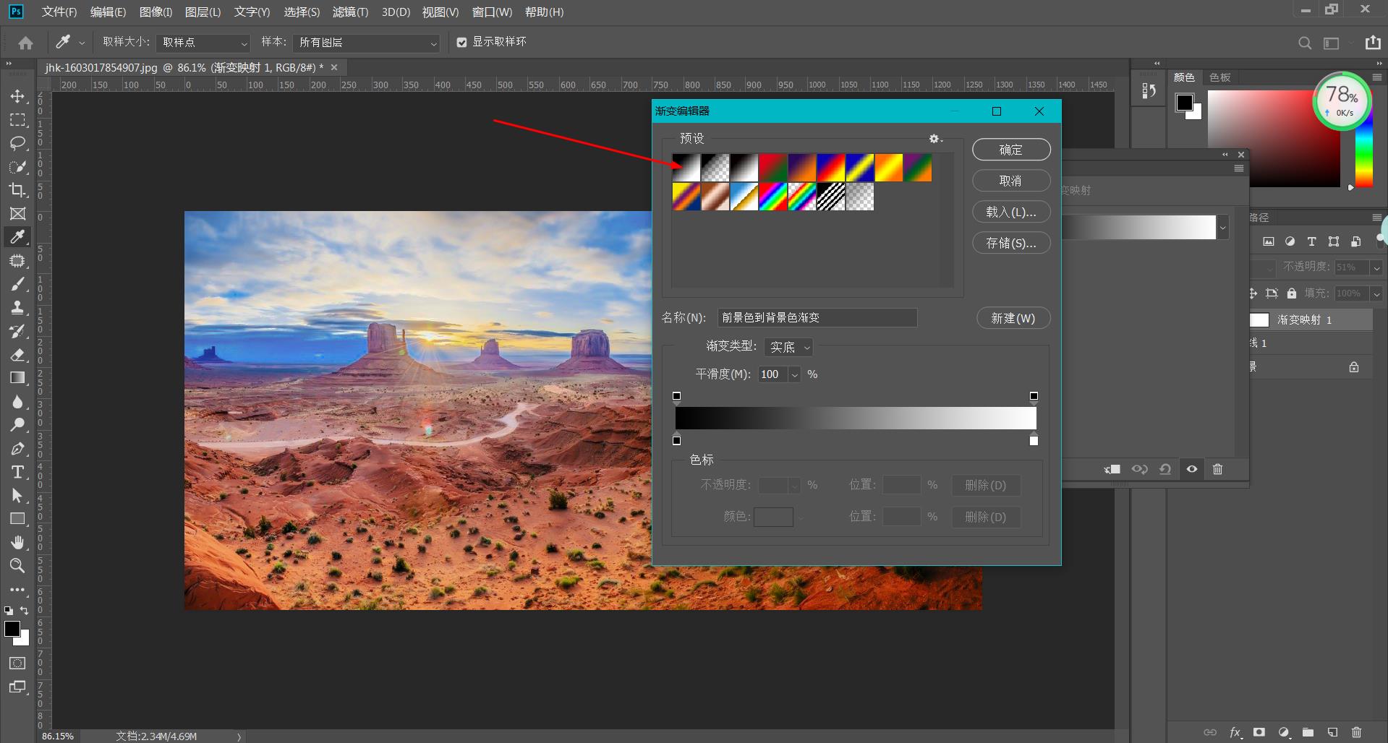The height and width of the screenshot is (743, 1388).
Task: Open the 取样大小 dropdown
Action: tap(203, 43)
